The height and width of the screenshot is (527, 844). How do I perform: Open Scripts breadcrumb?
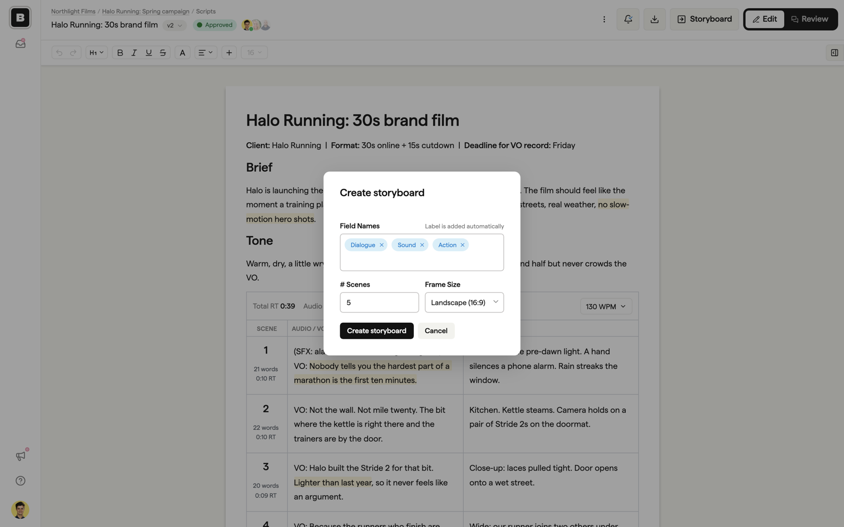(206, 11)
